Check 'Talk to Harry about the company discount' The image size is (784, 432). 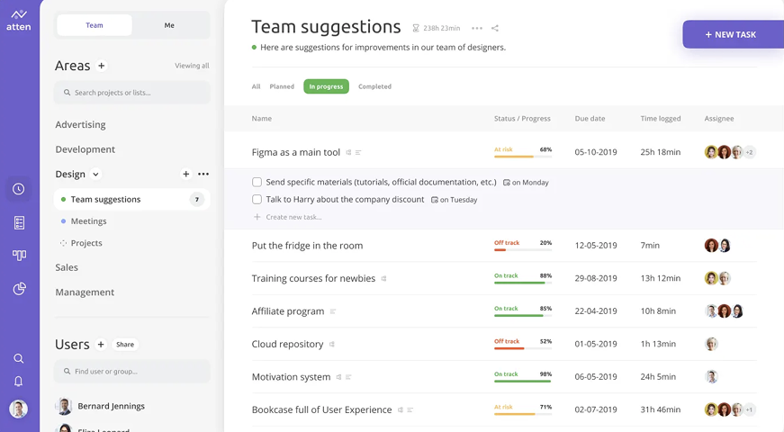click(257, 200)
